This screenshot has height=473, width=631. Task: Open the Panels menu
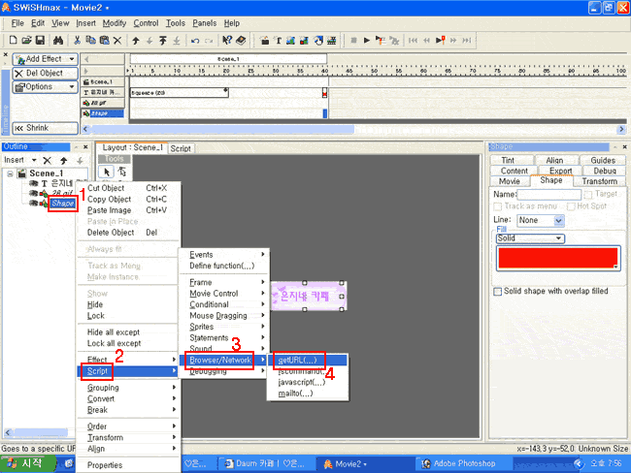[205, 23]
